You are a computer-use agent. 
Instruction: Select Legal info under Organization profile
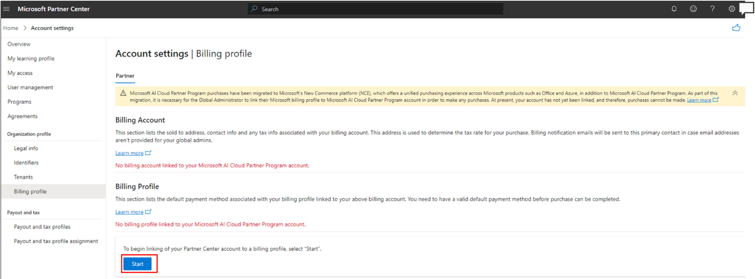(26, 148)
